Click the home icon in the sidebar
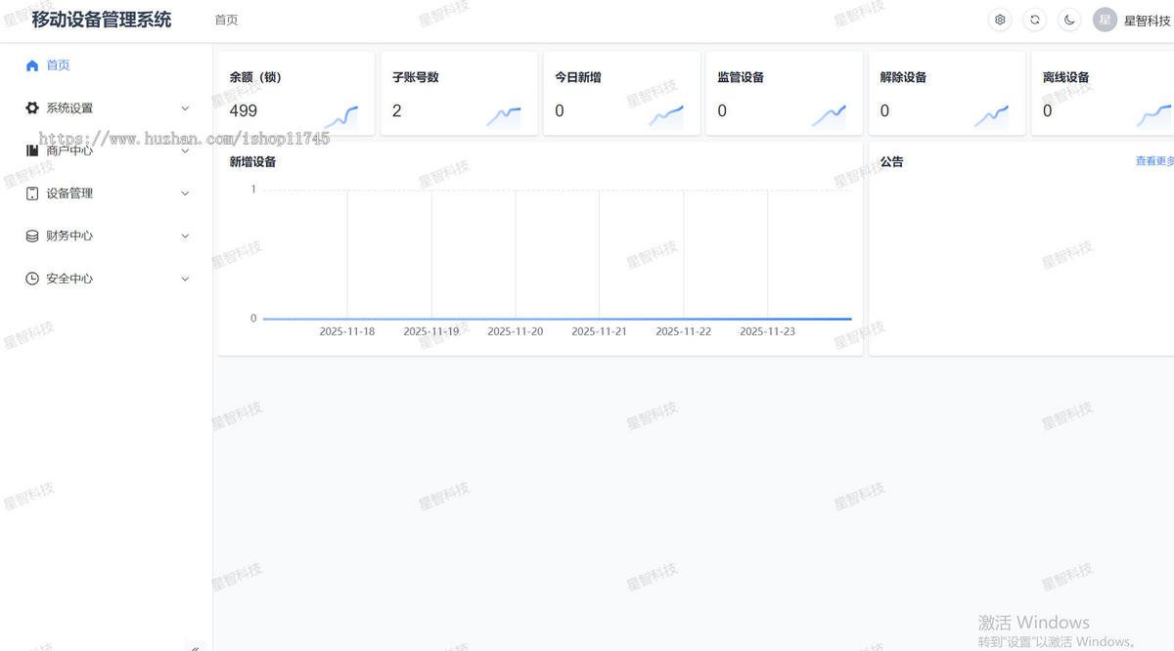 32,65
